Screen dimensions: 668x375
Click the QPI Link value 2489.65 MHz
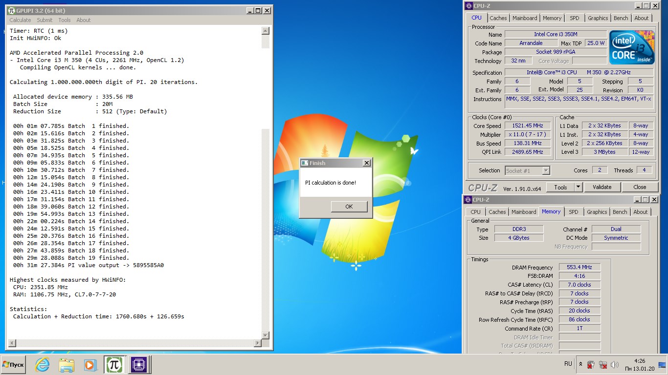click(x=528, y=152)
